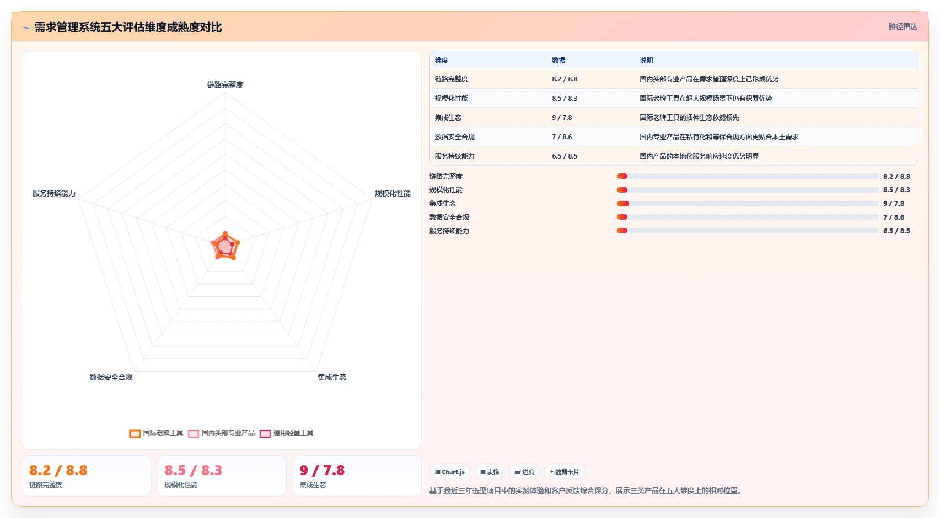Click the 6.5 / 8.5 value in the table
This screenshot has height=518, width=940.
pos(565,156)
